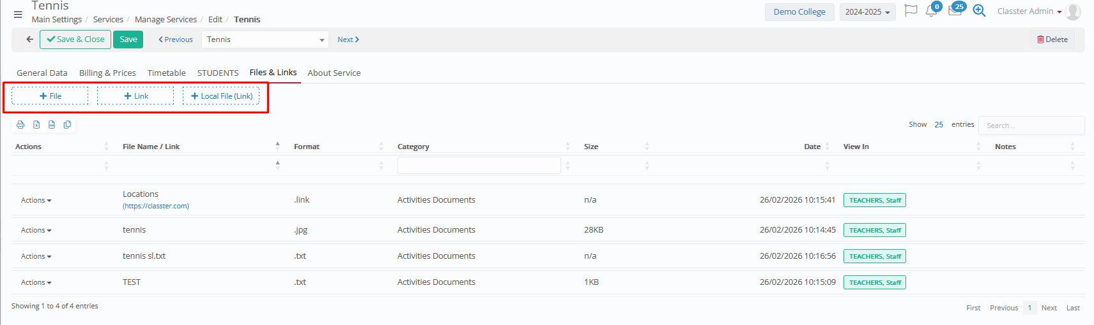The image size is (1094, 325).
Task: Open the hamburger sidebar menu
Action: tap(18, 14)
